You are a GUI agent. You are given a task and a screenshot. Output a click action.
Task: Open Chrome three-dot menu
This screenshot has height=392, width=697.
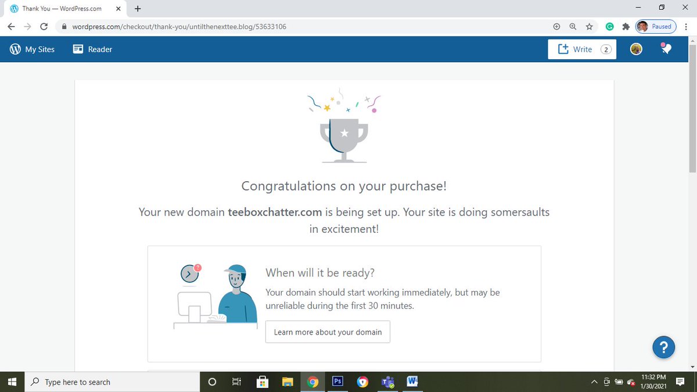coord(687,27)
